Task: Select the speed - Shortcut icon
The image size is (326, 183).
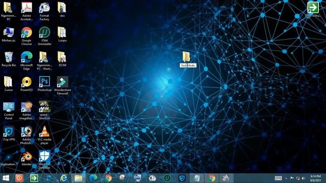Action: click(44, 110)
